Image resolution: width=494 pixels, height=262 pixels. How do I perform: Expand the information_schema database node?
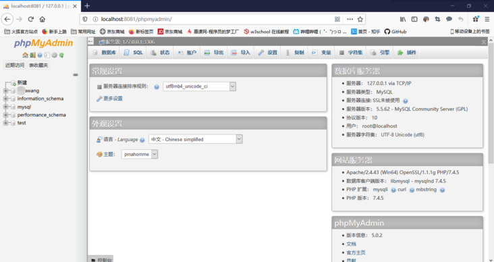click(5, 99)
